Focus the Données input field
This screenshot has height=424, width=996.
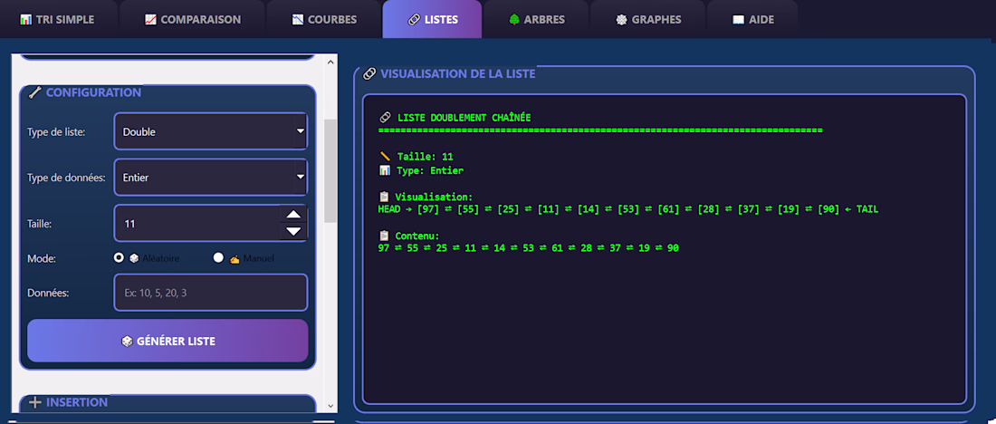211,293
